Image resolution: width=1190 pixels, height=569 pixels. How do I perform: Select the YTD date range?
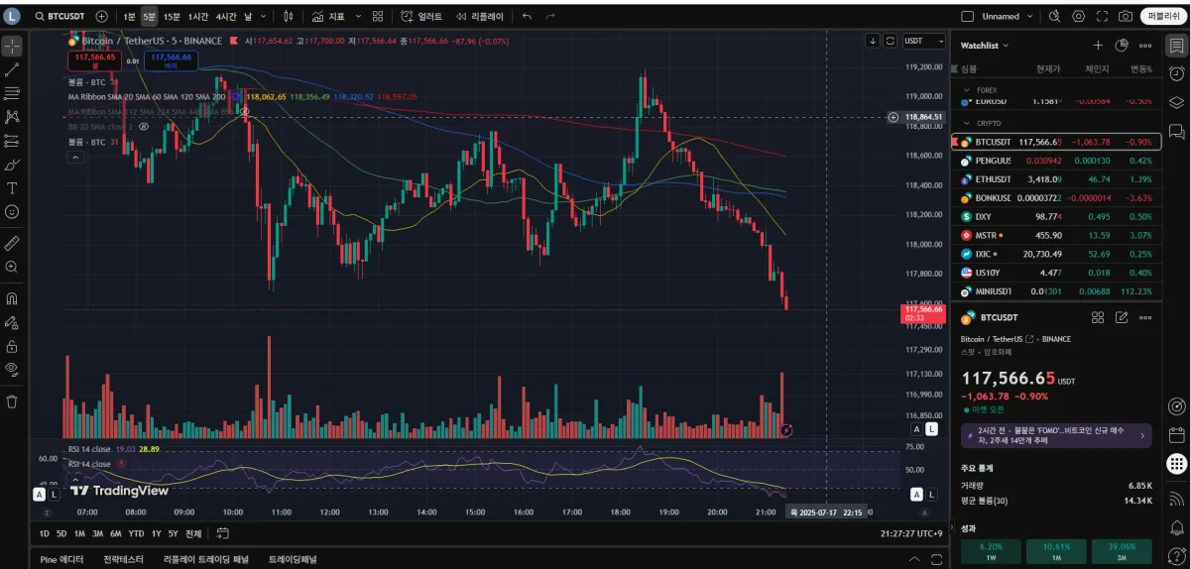[x=136, y=533]
